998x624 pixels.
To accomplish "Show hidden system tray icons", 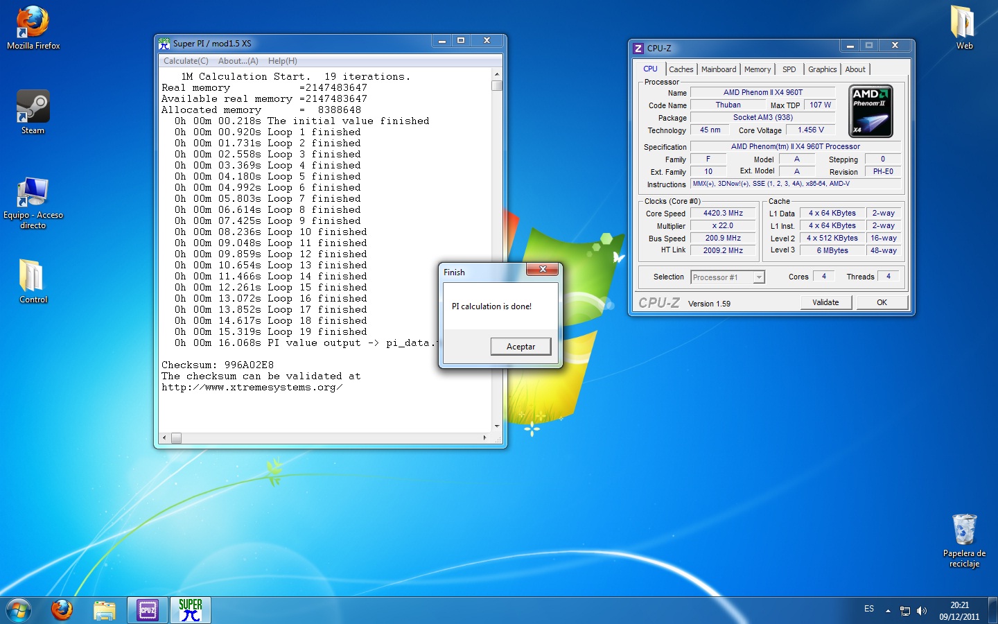I will 888,611.
